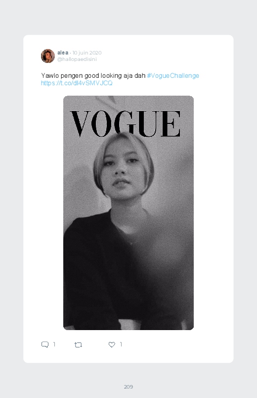Viewport: 257px width, 398px height.
Task: Click the reply speech bubble icon
Action: [45, 344]
